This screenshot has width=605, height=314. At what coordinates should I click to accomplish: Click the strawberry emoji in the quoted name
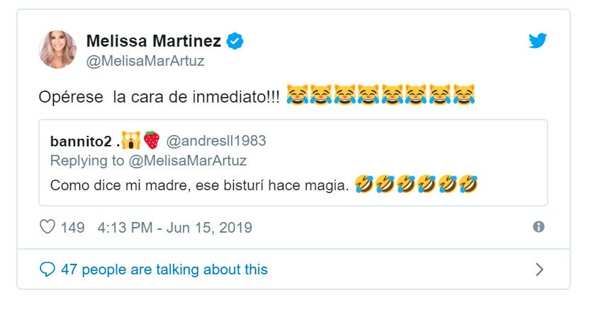152,140
